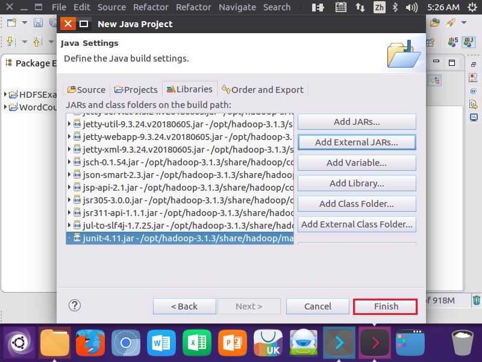
Task: Select jsch-0.1.54.jar row text
Action: coord(188,162)
